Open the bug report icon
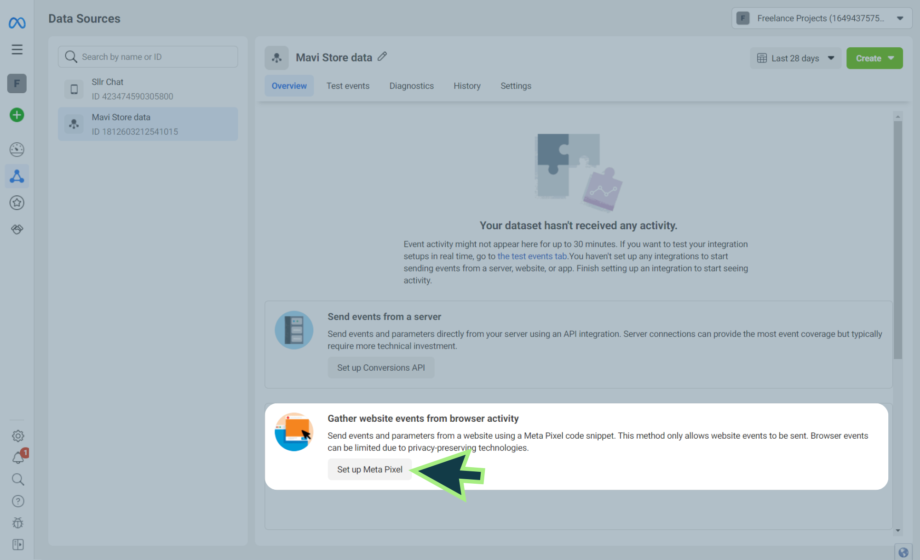 [18, 523]
